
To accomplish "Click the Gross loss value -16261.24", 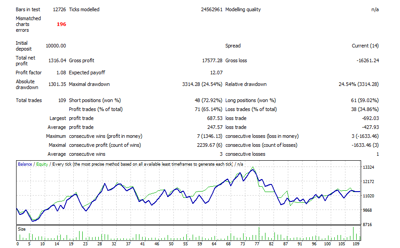I will 365,60.
